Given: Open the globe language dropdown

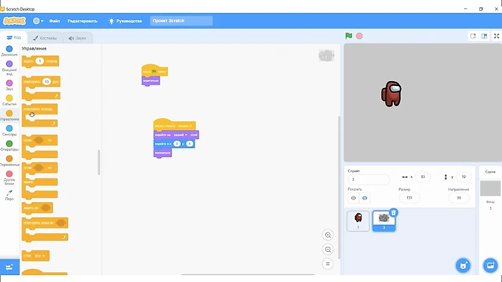Looking at the screenshot, I should (37, 21).
